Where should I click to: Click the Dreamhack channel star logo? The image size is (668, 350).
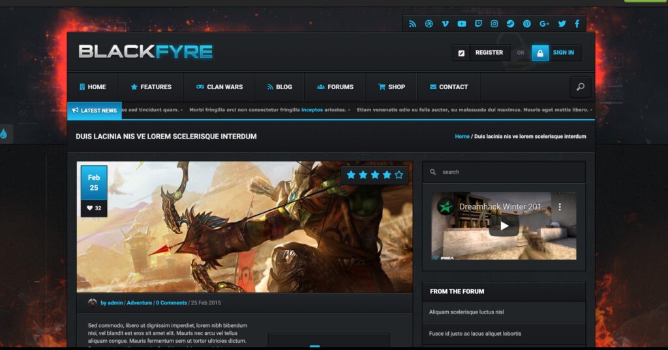pyautogui.click(x=446, y=207)
